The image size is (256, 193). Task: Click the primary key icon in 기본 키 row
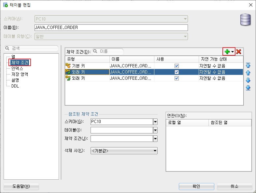coord(68,66)
